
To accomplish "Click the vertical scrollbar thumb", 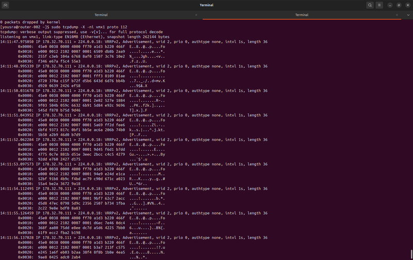I will pos(411,254).
